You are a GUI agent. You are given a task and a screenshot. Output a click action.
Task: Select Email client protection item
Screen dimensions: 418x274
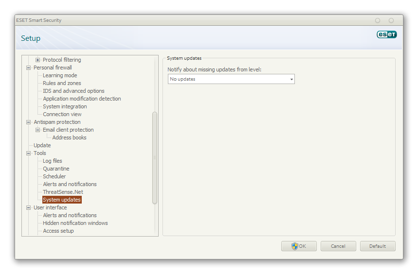pyautogui.click(x=68, y=130)
